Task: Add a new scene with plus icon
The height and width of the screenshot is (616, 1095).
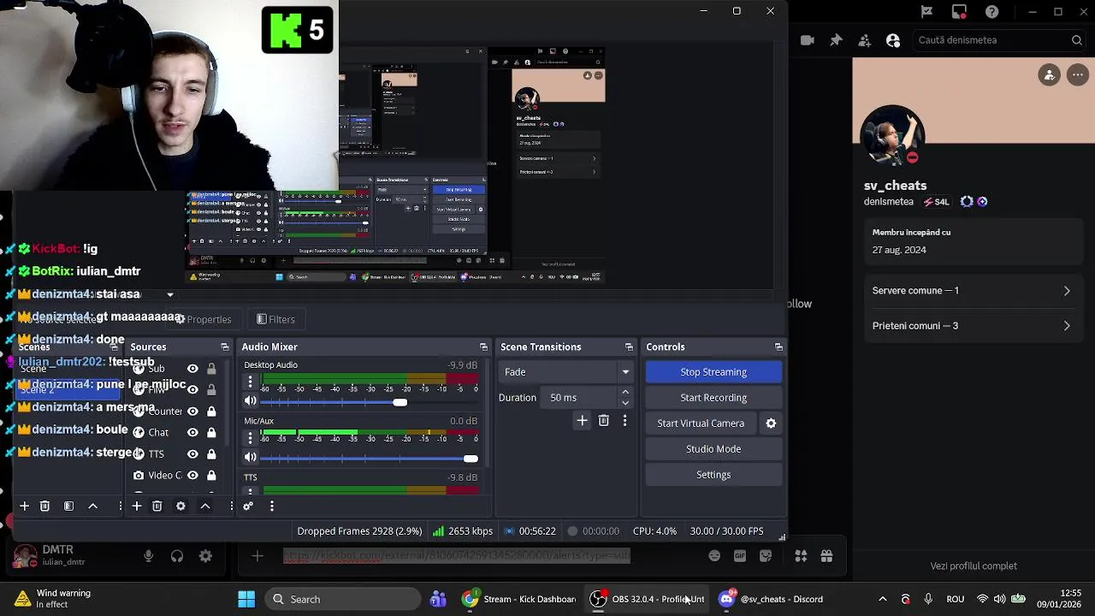Action: (24, 506)
